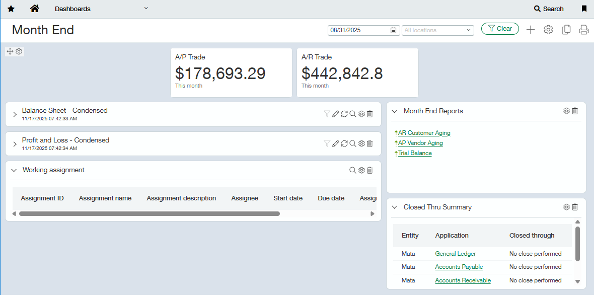This screenshot has height=295, width=594.
Task: Click the Assignment ID column header
Action: pos(42,198)
